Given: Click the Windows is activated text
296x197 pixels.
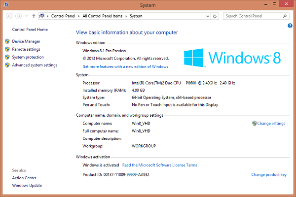Looking at the screenshot, I should pyautogui.click(x=101, y=165).
